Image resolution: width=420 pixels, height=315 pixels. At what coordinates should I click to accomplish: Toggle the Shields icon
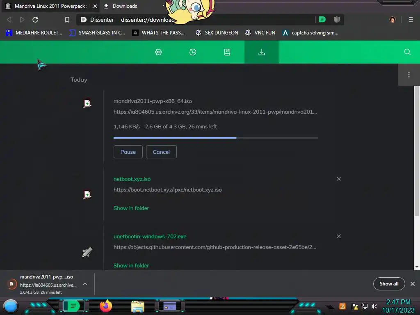(337, 19)
